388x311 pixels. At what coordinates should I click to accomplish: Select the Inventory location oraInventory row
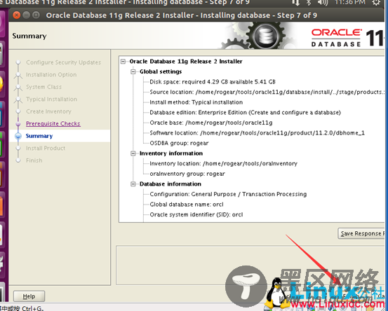coord(223,163)
